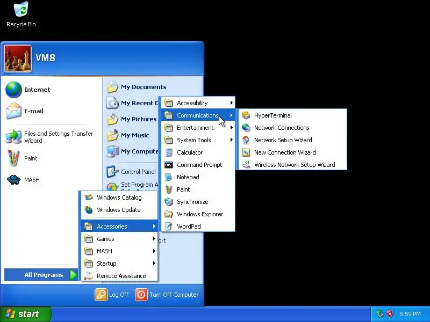Open My Computer icon
The image size is (430, 322).
(x=112, y=151)
